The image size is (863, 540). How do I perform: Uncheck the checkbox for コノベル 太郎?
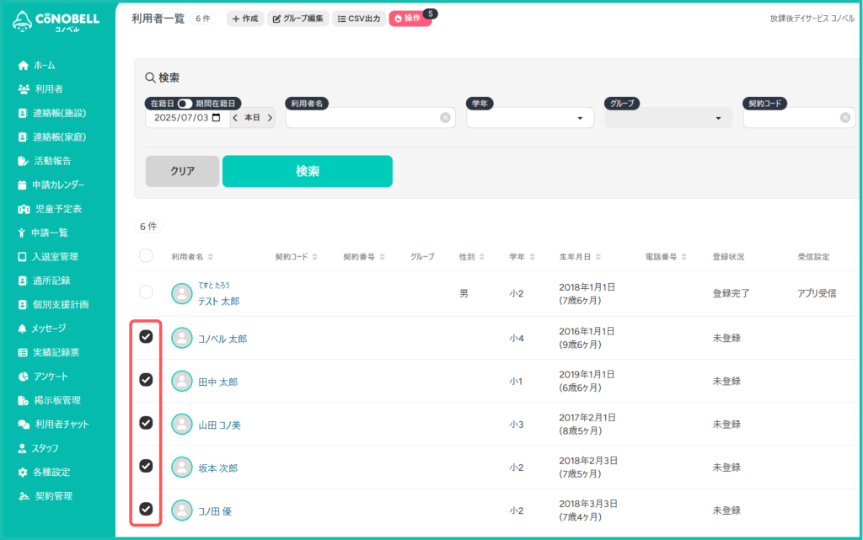tap(146, 337)
